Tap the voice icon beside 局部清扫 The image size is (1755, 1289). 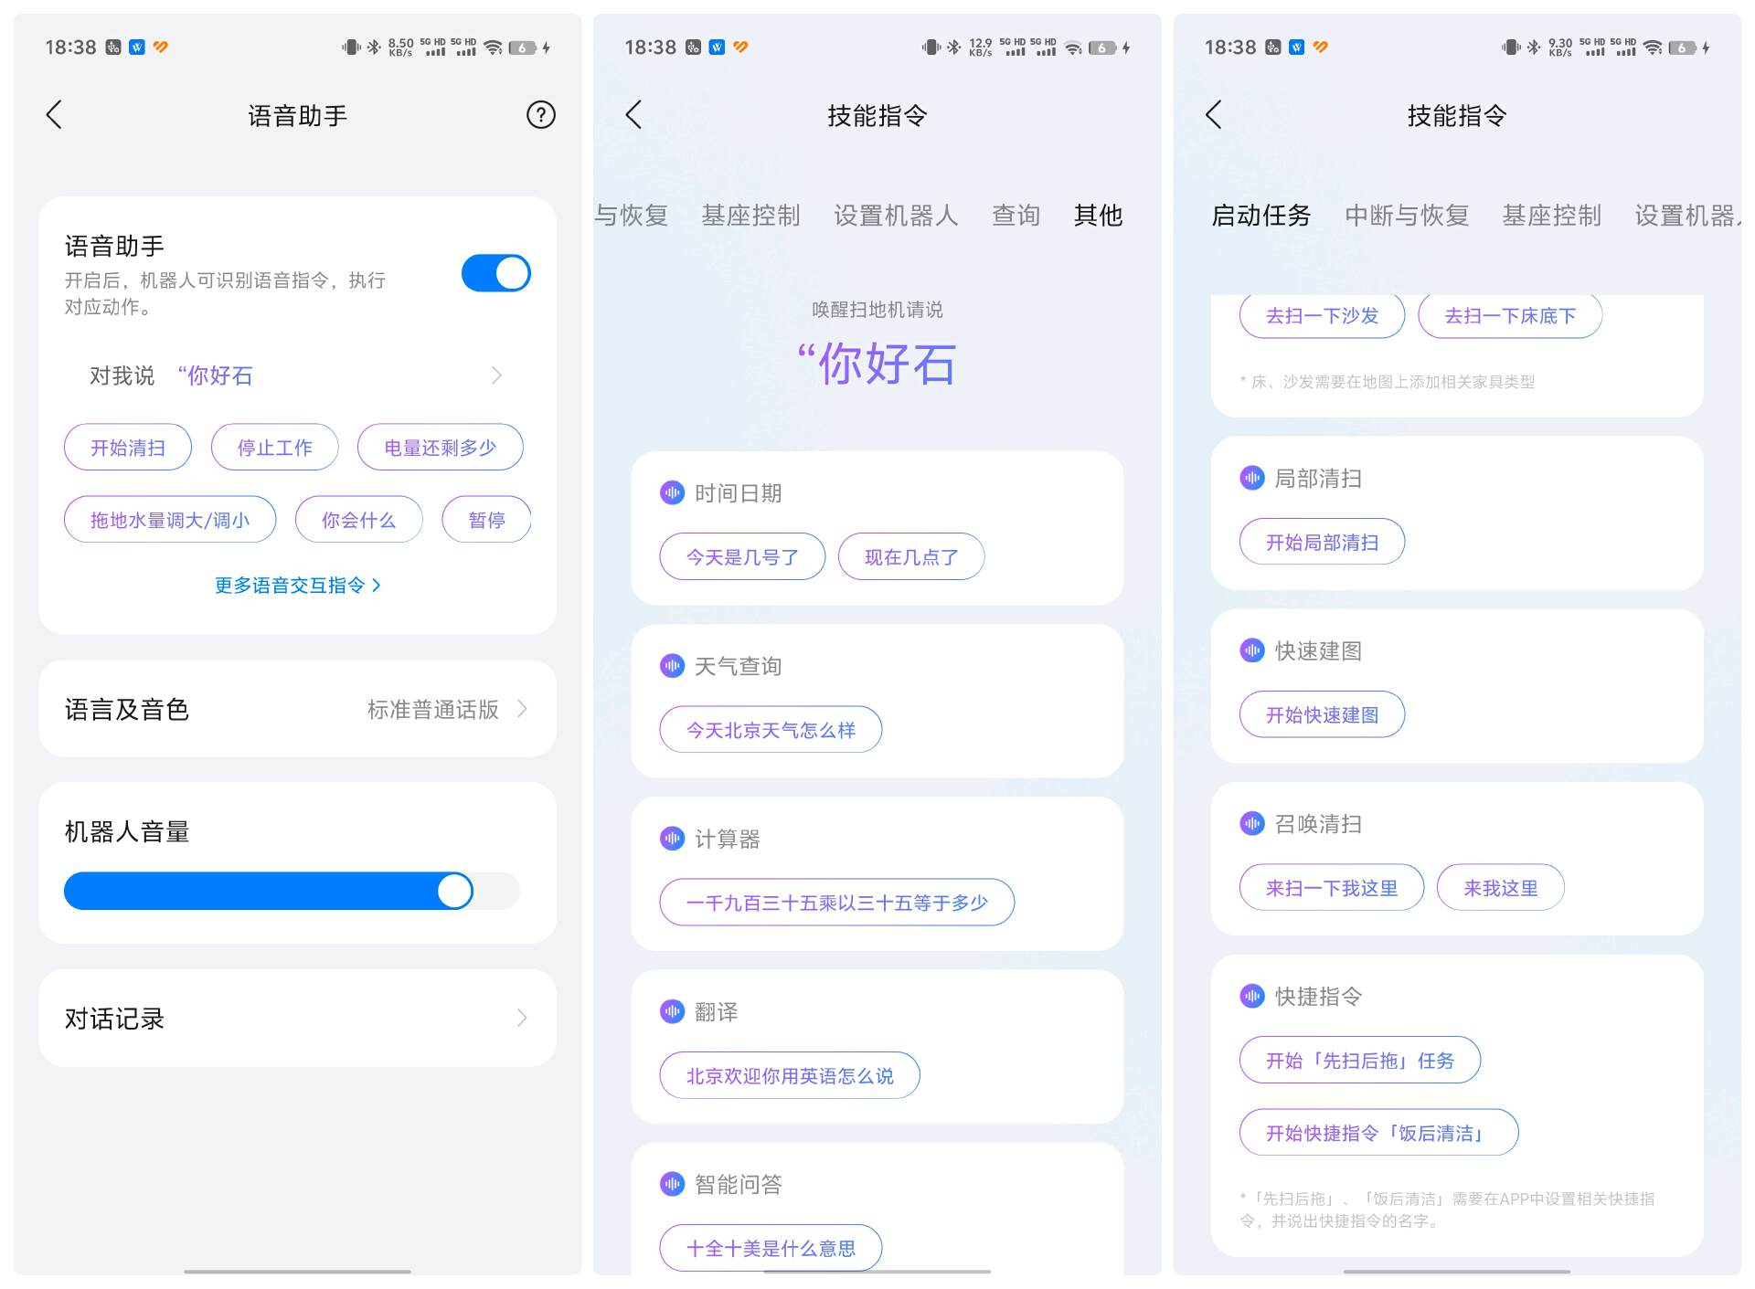coord(1251,478)
